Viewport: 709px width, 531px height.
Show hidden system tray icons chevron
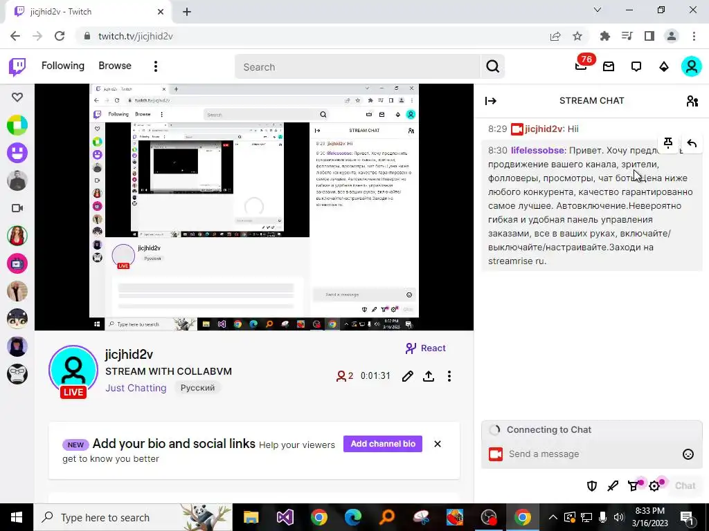[x=553, y=517]
